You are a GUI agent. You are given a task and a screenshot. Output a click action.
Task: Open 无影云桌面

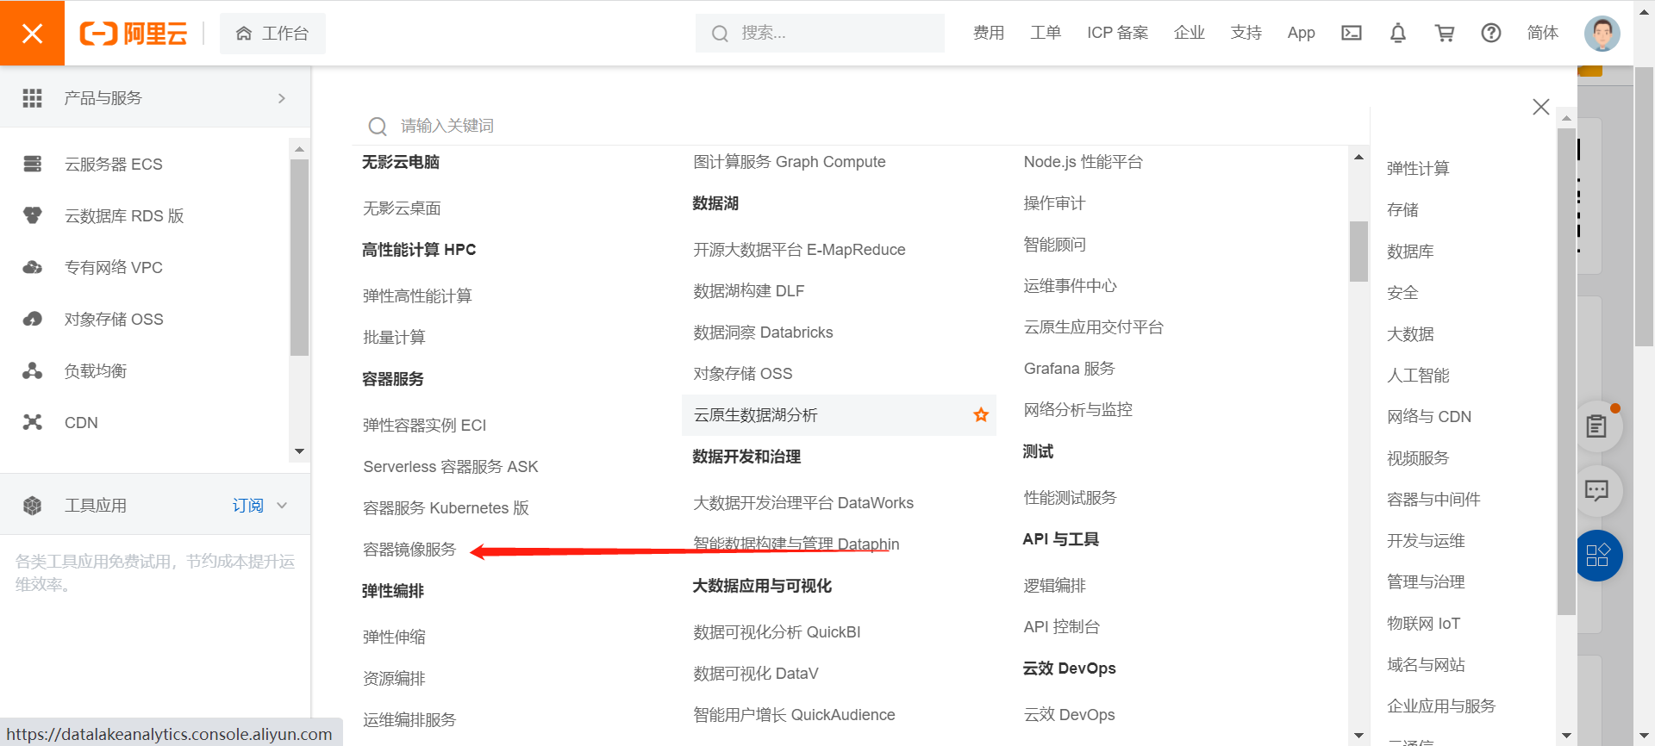pyautogui.click(x=402, y=208)
